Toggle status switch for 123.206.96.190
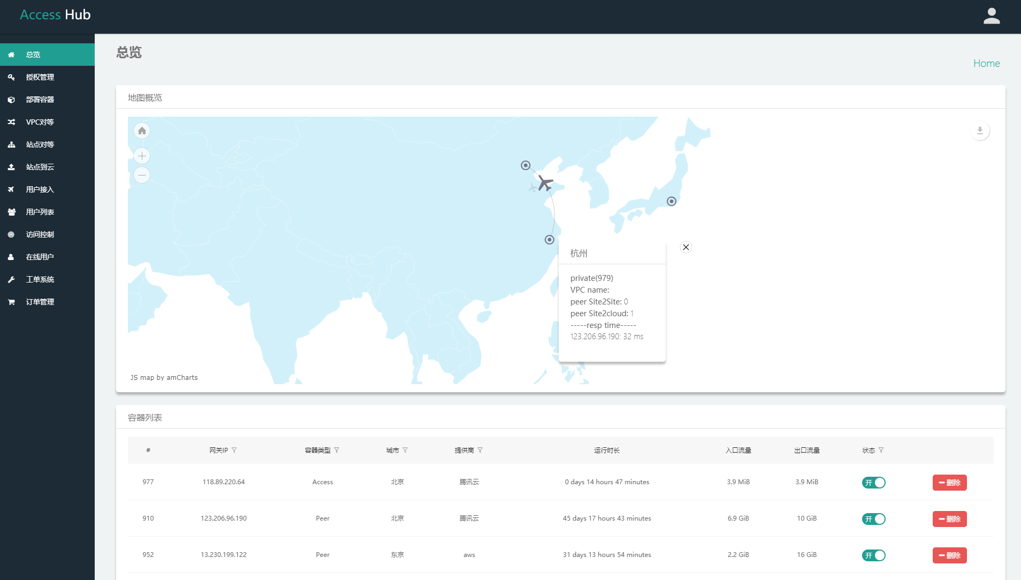This screenshot has height=580, width=1021. 874,519
